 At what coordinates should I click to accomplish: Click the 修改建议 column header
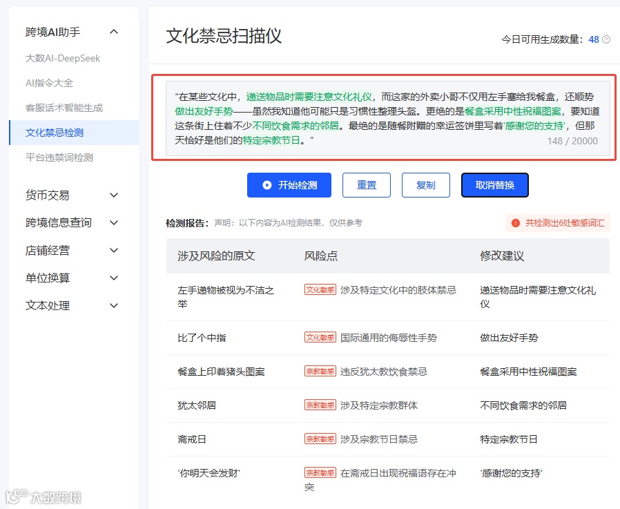[x=502, y=256]
